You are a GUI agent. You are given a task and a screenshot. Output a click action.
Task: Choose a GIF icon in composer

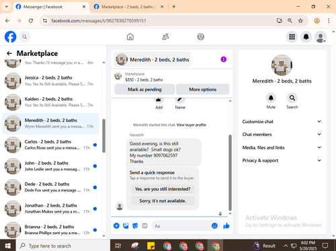tap(144, 225)
